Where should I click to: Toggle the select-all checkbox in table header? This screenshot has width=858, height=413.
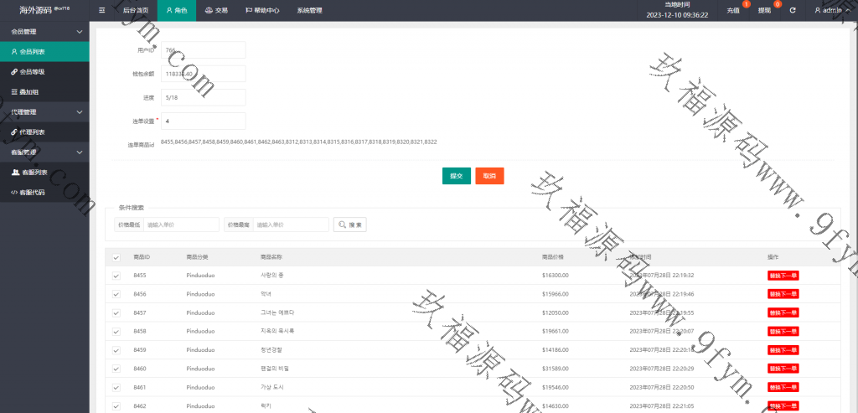click(x=116, y=257)
